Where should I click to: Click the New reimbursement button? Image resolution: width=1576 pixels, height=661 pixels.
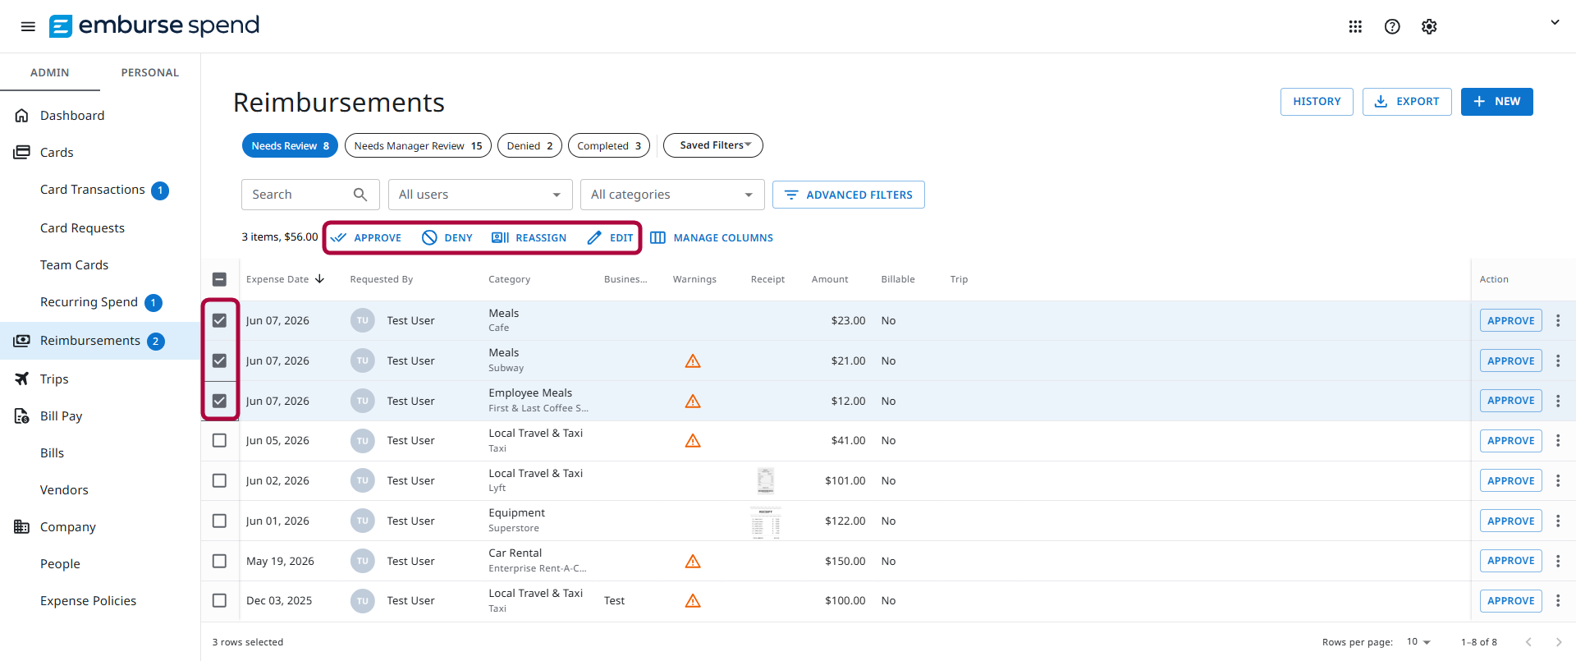pos(1496,102)
